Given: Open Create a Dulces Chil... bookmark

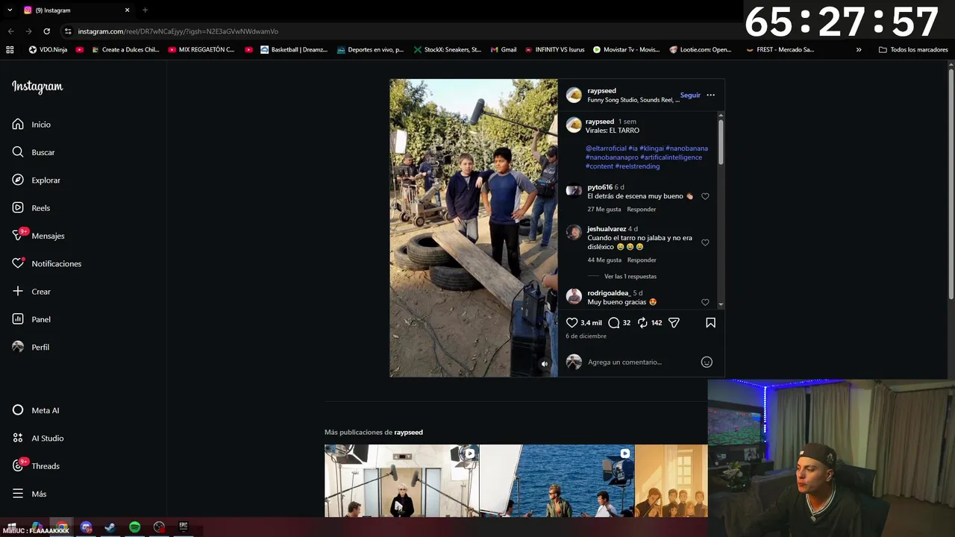Looking at the screenshot, I should [125, 50].
